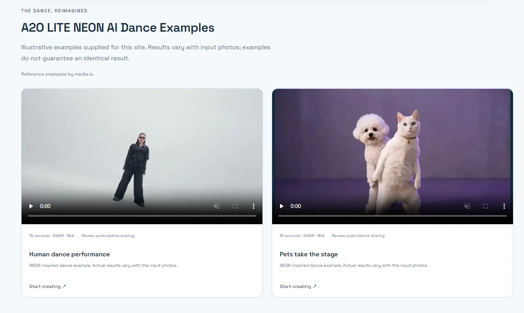Click '15 seconds · 1080P · 16:9' under pets video
Viewport: 524px width, 313px height.
[302, 236]
